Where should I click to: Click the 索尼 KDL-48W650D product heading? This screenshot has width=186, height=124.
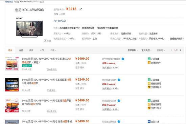click(x=29, y=10)
